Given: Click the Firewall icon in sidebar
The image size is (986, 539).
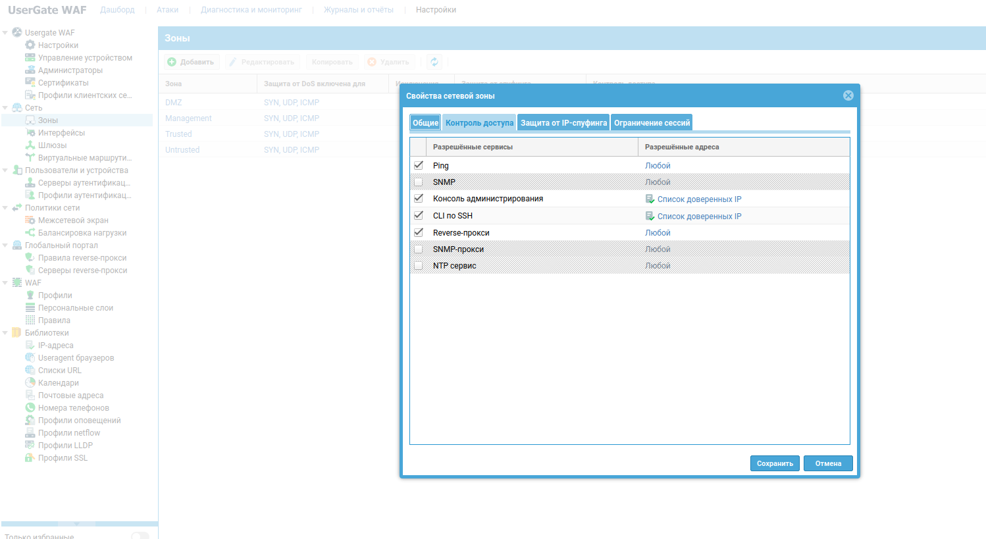Looking at the screenshot, I should pyautogui.click(x=30, y=220).
